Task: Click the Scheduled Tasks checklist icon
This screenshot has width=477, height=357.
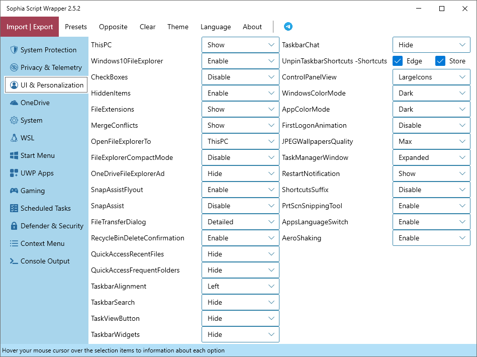Action: (x=14, y=208)
